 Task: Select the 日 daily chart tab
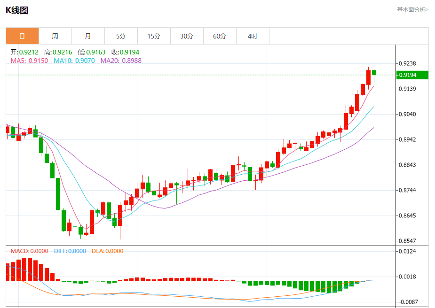[22, 36]
